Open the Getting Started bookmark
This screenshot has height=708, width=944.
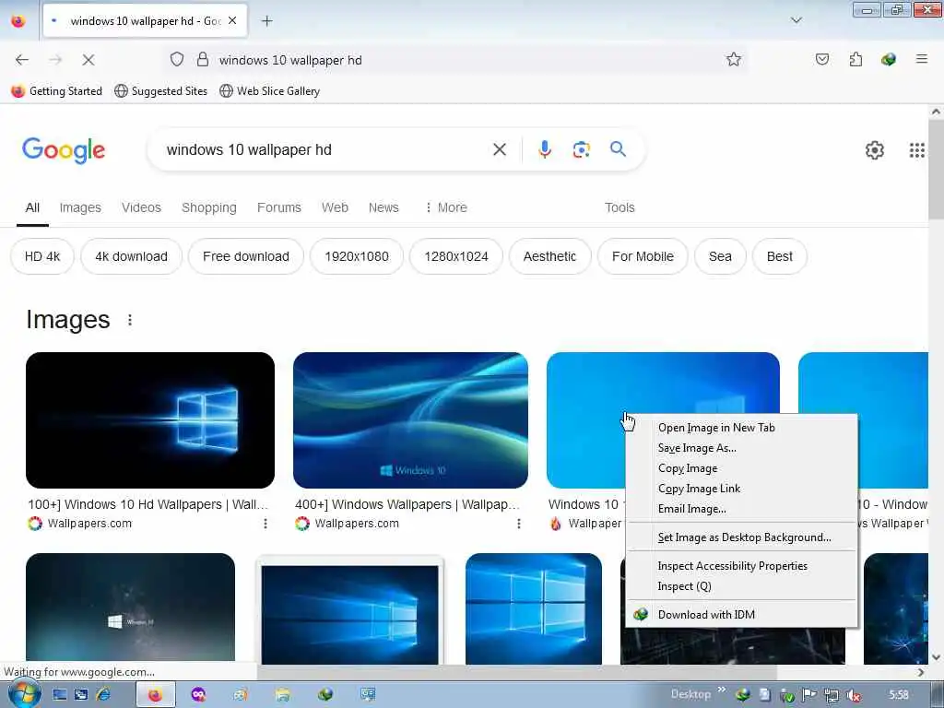(56, 91)
